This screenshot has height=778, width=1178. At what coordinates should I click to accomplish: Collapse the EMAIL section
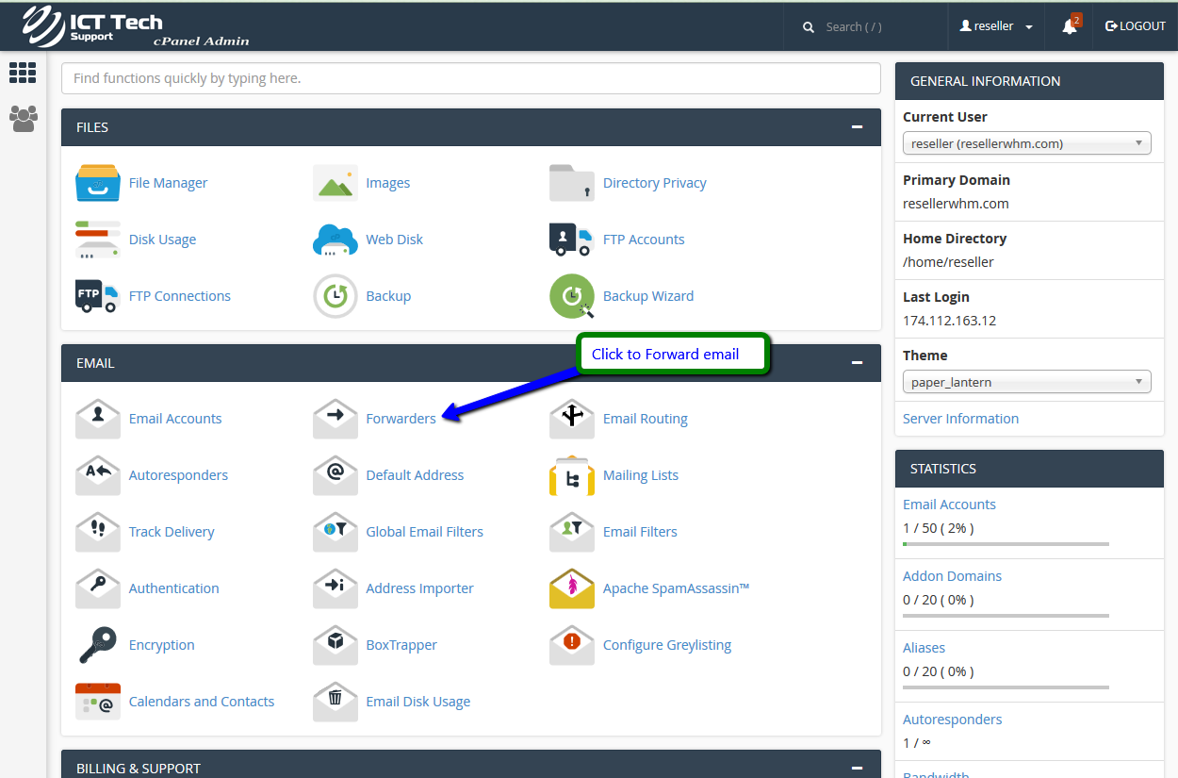[x=857, y=363]
